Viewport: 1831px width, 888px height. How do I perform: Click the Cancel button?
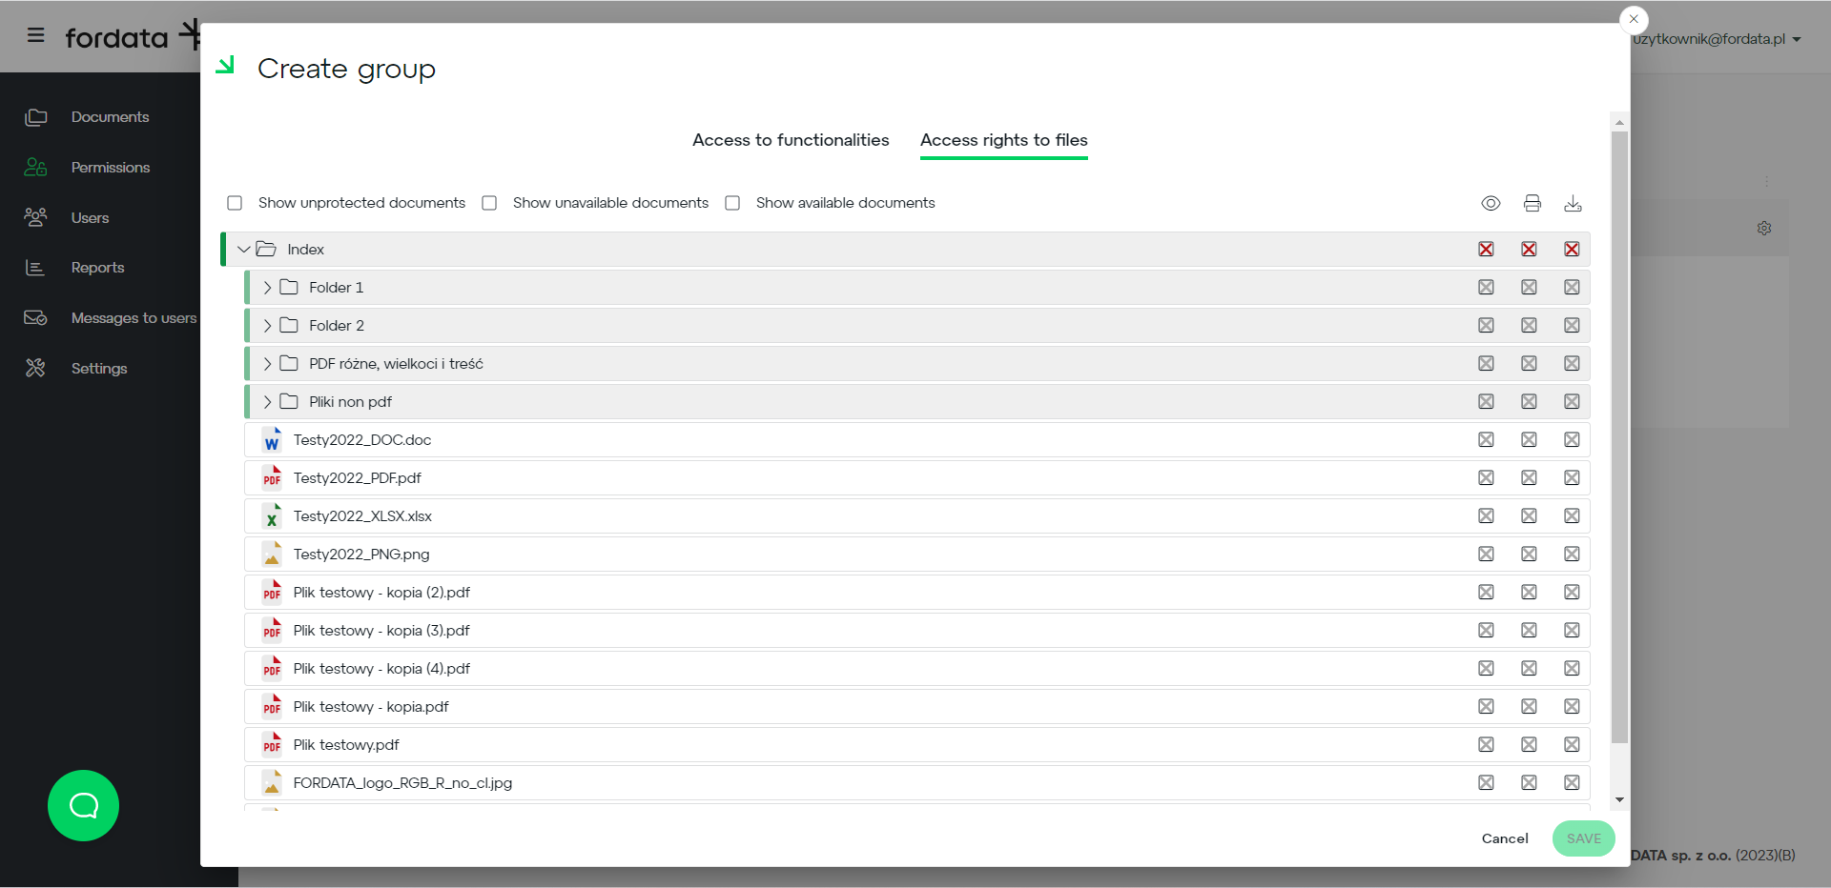[x=1504, y=838]
